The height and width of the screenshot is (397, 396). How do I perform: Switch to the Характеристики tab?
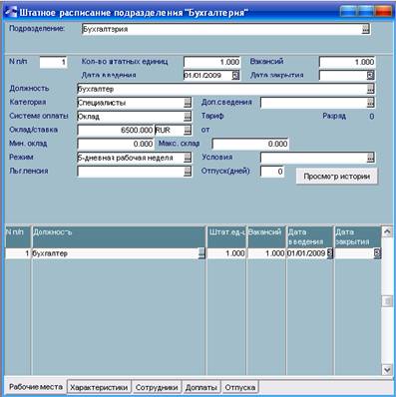point(99,387)
